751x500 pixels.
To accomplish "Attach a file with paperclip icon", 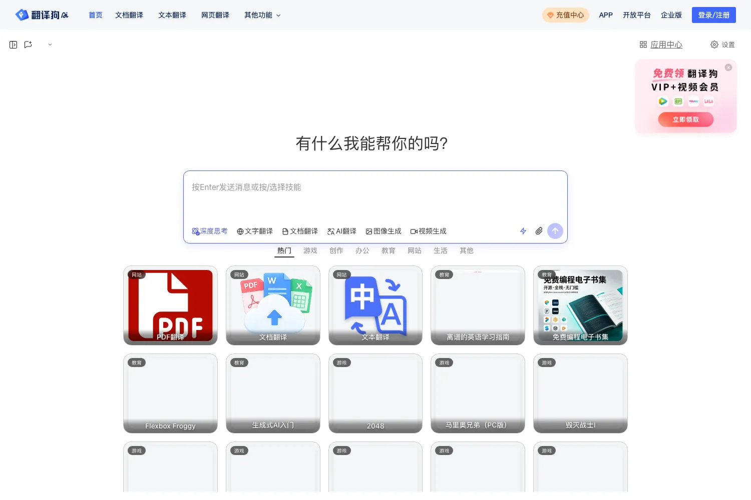I will 539,231.
